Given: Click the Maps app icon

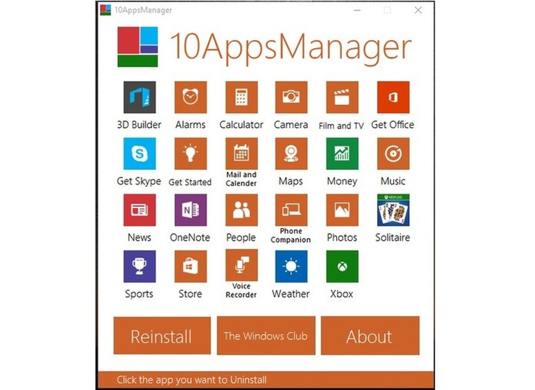Looking at the screenshot, I should tap(291, 154).
